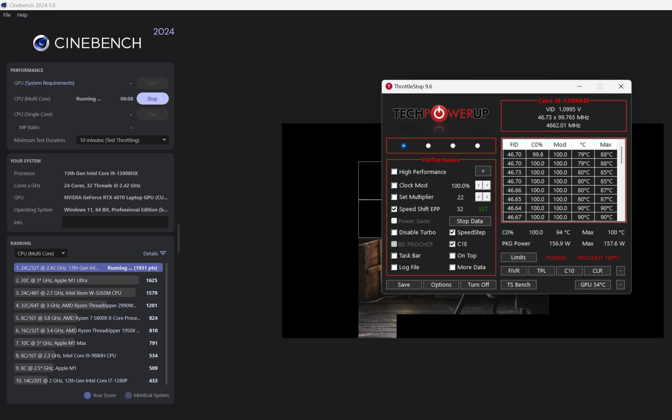The height and width of the screenshot is (420, 672).
Task: Click the Cinebench logo icon in title bar
Action: pos(4,5)
